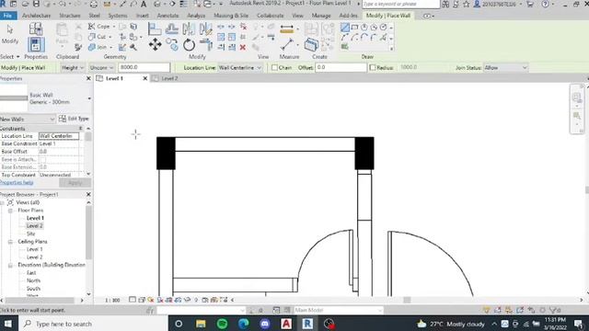Open the New Walls filter dropdown
589x331 pixels.
tap(28, 119)
